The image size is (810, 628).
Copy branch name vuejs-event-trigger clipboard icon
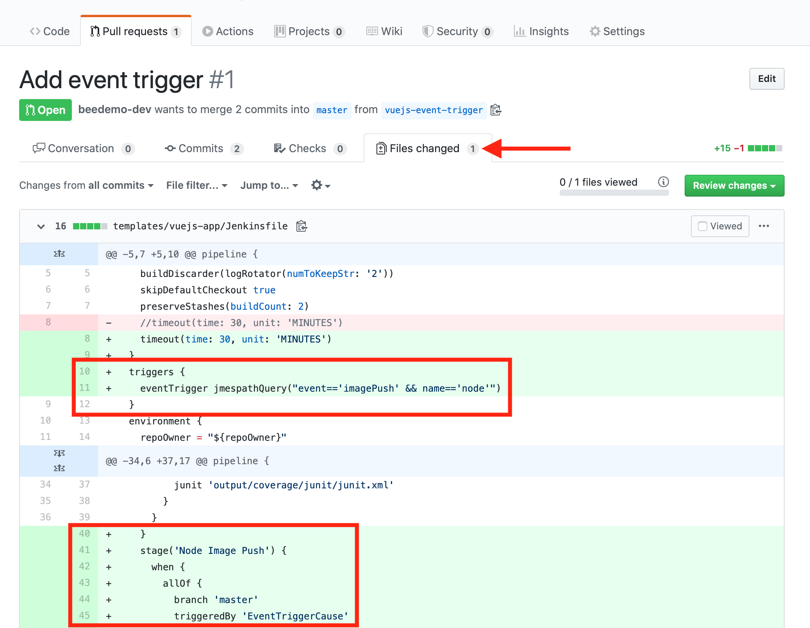point(496,110)
